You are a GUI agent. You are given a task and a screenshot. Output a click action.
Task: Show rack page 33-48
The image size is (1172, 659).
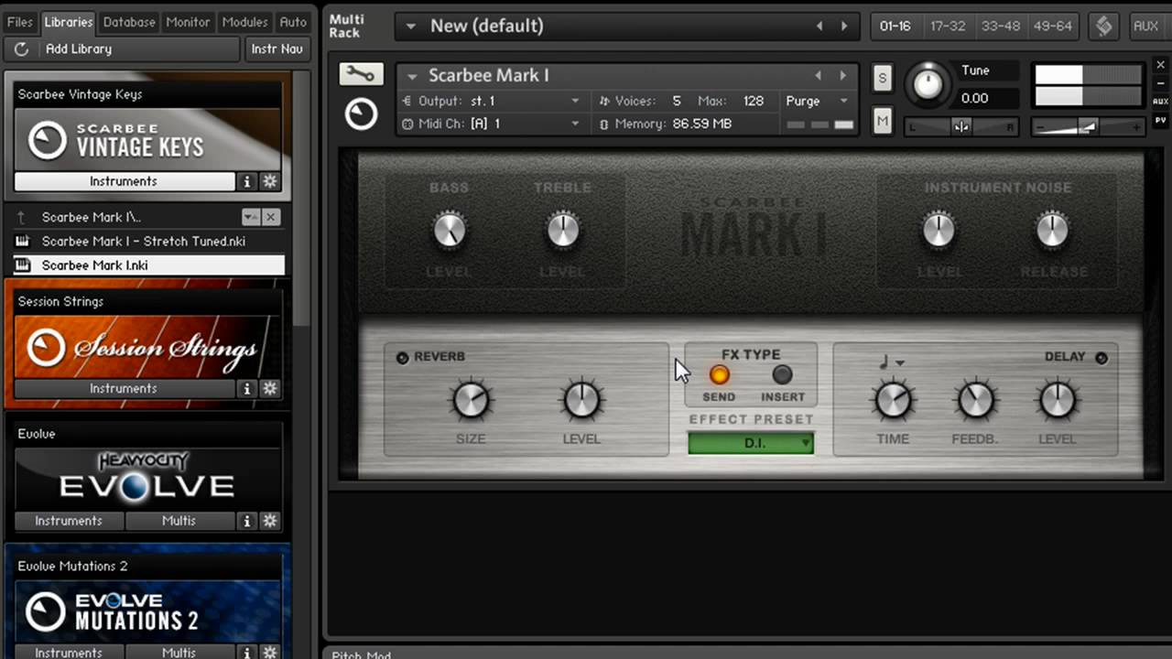click(x=1000, y=26)
